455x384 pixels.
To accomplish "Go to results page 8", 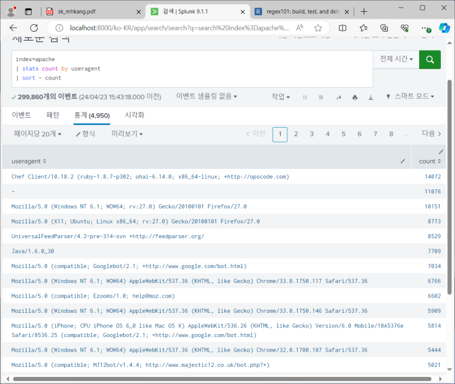I will 391,134.
